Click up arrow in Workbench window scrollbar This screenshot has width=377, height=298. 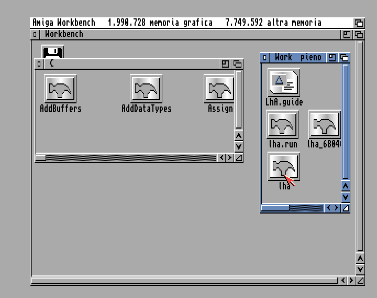coord(360,259)
